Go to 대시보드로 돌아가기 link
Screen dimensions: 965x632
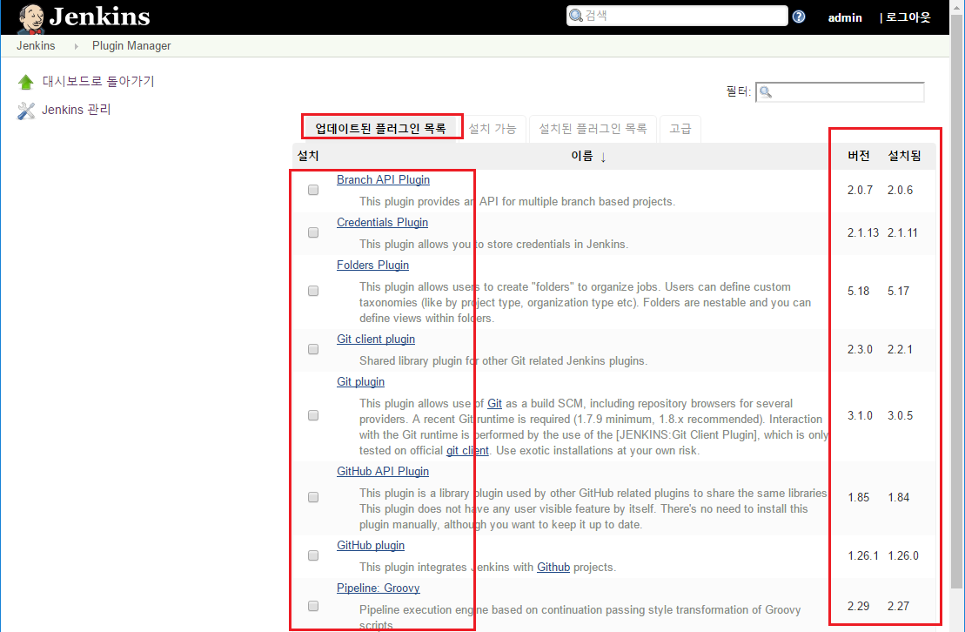[x=98, y=81]
